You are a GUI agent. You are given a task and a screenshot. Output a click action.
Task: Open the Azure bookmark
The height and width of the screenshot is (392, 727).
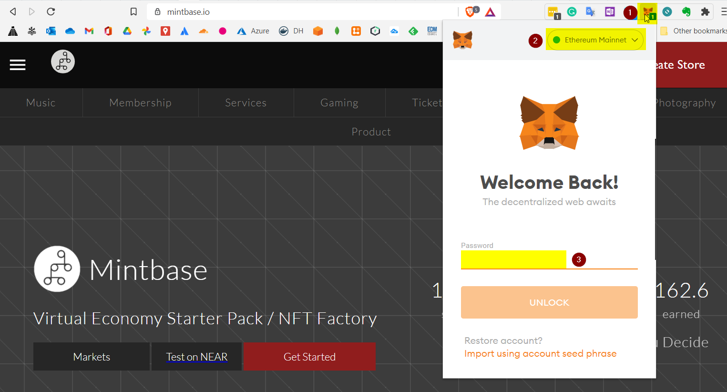pyautogui.click(x=253, y=31)
